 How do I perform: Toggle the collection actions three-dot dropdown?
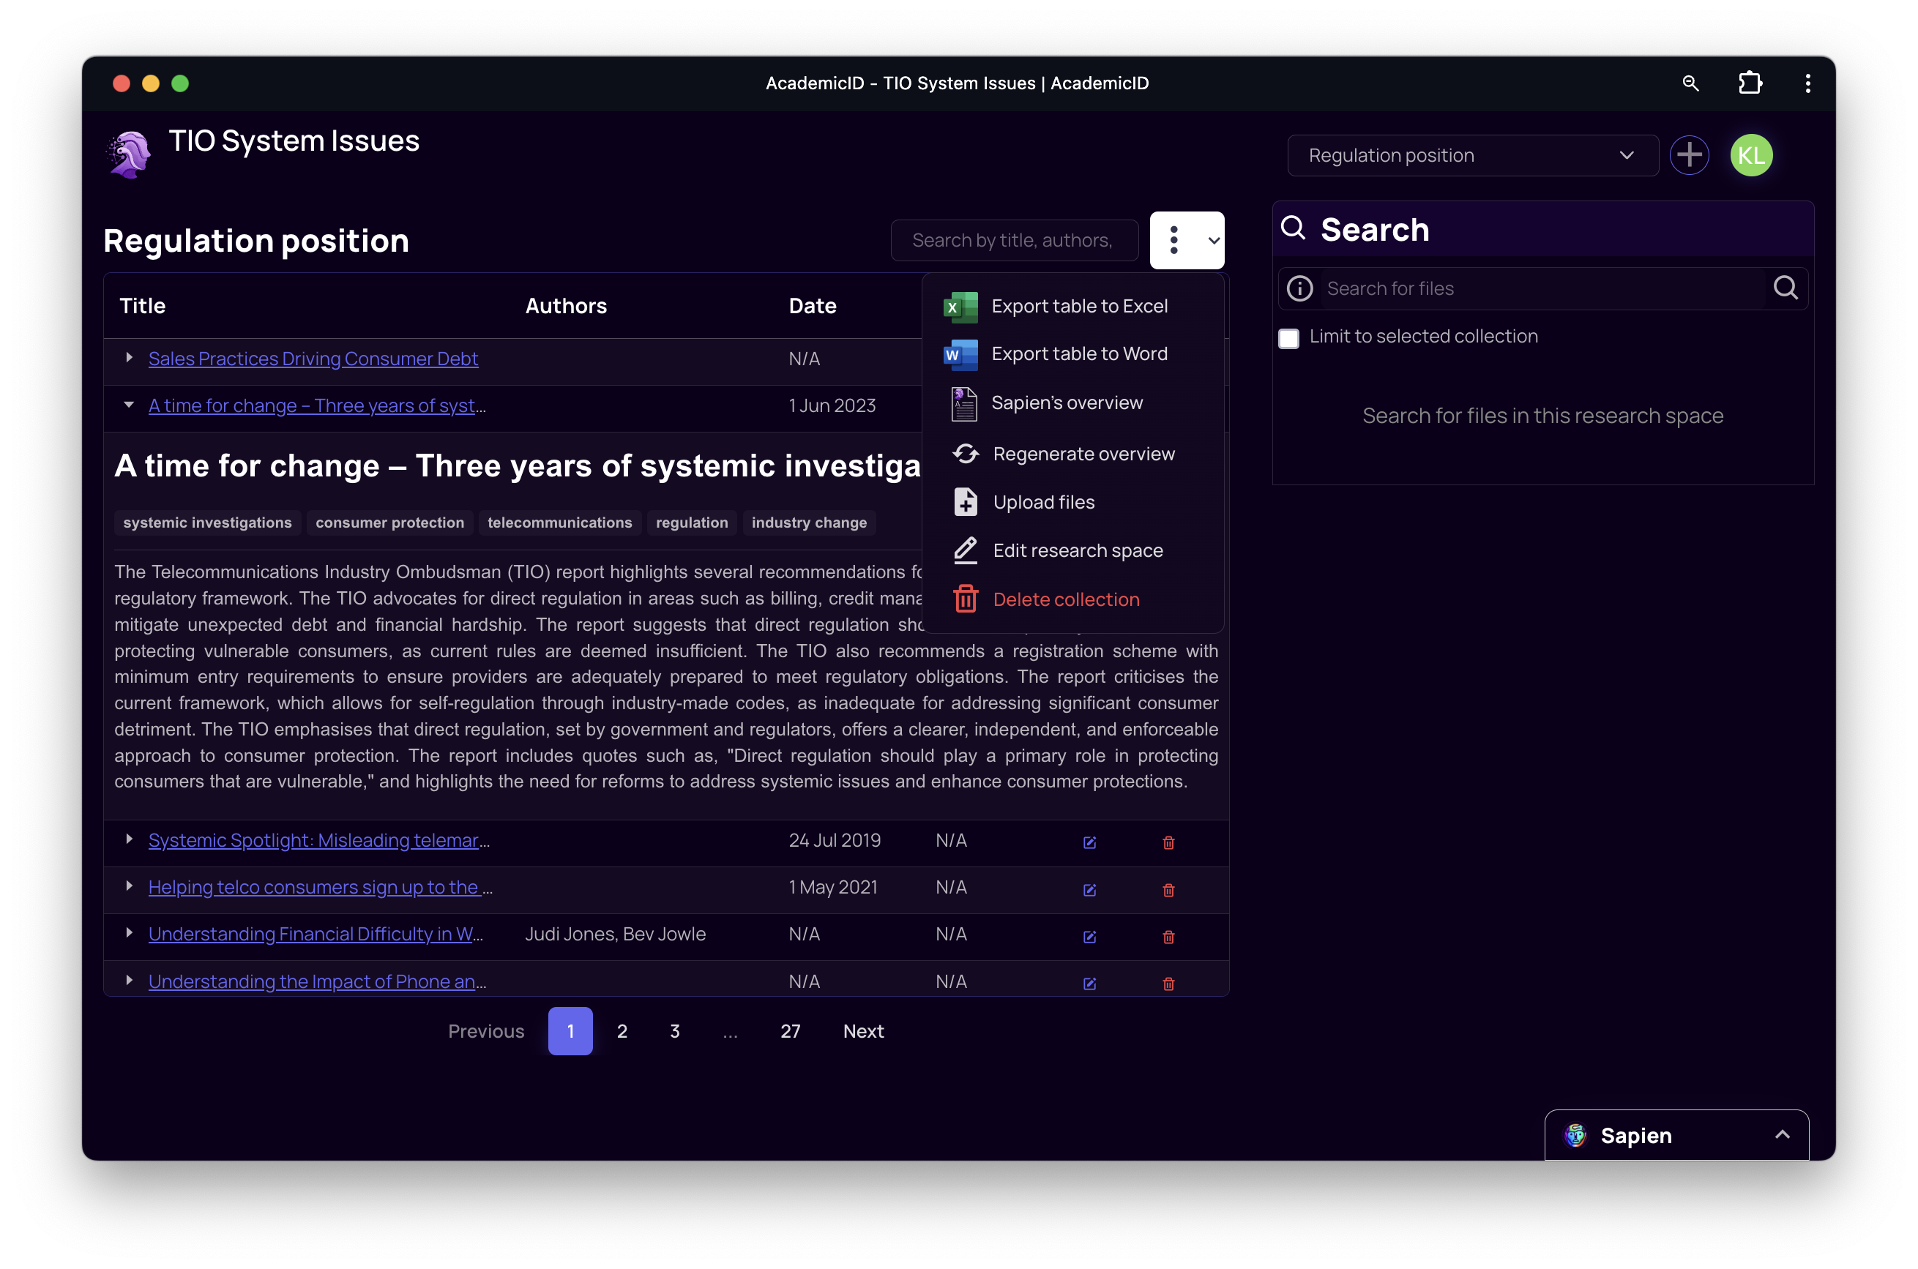(1186, 240)
